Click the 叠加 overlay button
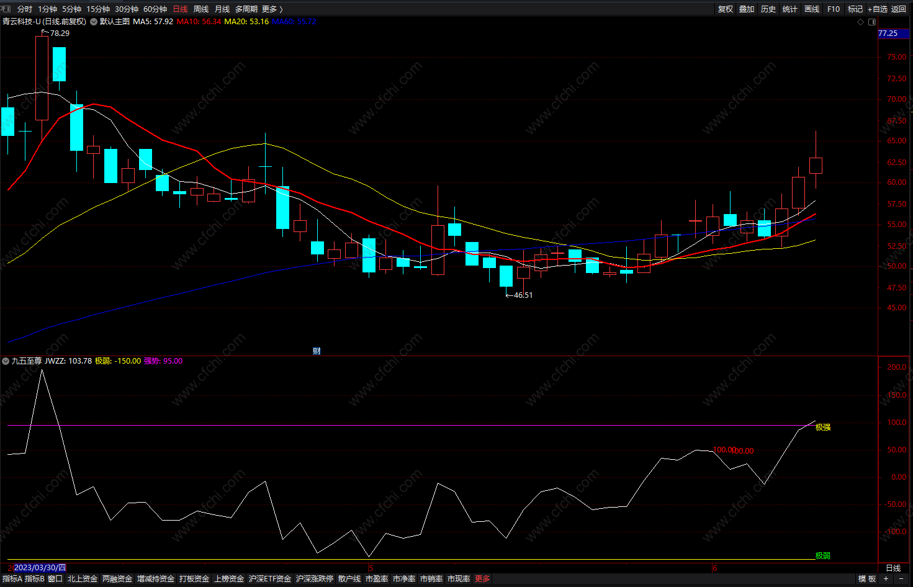This screenshot has height=587, width=913. coord(747,9)
